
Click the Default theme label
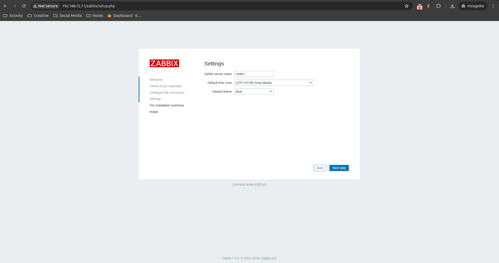tap(222, 92)
